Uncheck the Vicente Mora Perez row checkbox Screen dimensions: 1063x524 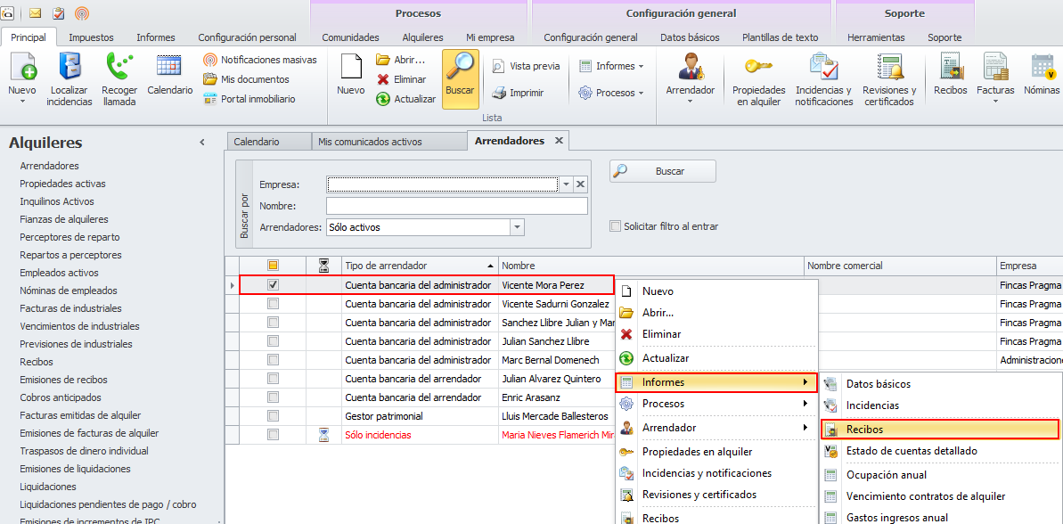pyautogui.click(x=274, y=285)
